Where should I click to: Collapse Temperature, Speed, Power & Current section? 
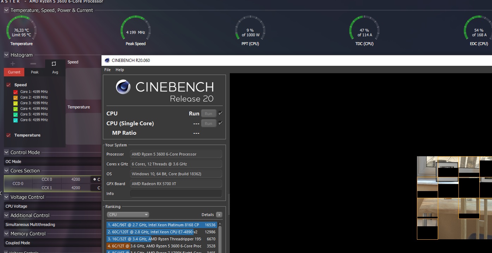pyautogui.click(x=6, y=10)
